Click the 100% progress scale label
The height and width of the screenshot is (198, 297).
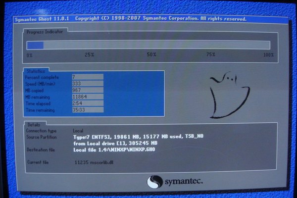[x=268, y=55]
